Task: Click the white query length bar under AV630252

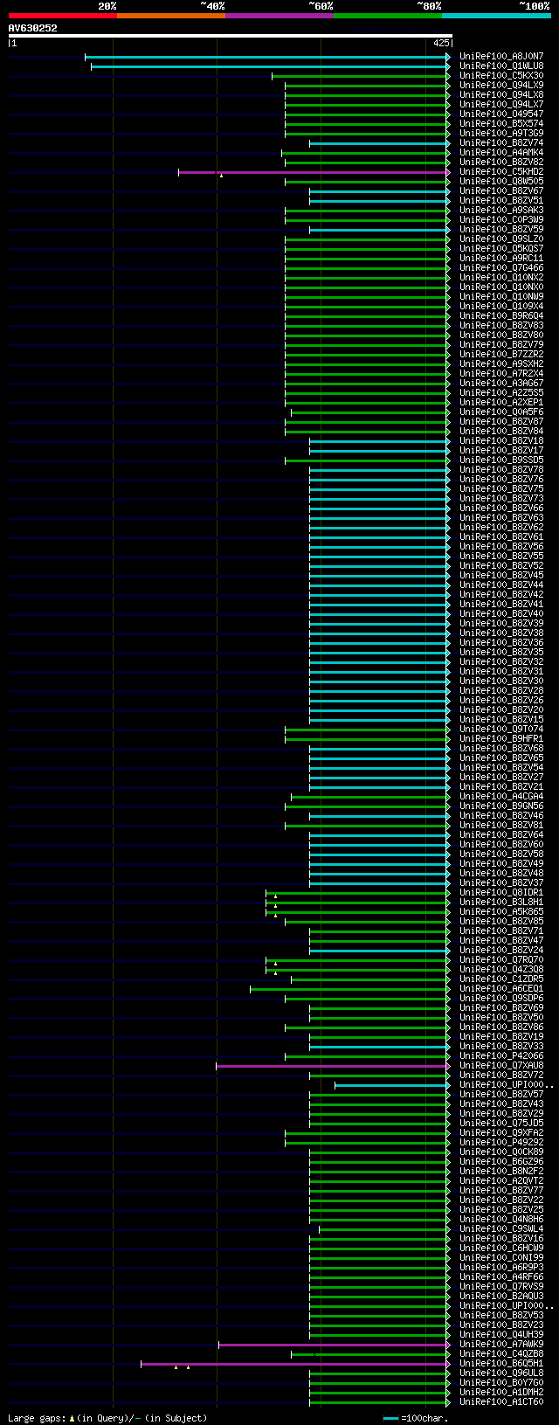Action: coord(230,36)
